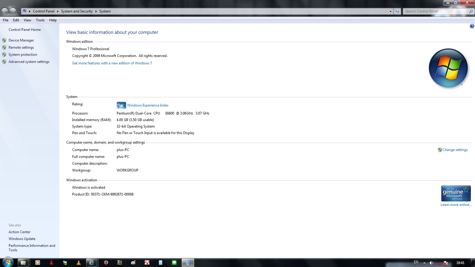Open the File menu
475x267 pixels.
6,20
